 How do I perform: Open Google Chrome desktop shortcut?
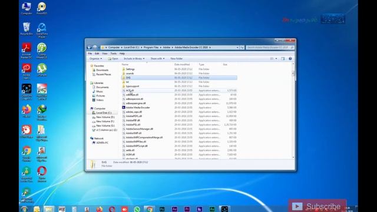tap(27, 154)
